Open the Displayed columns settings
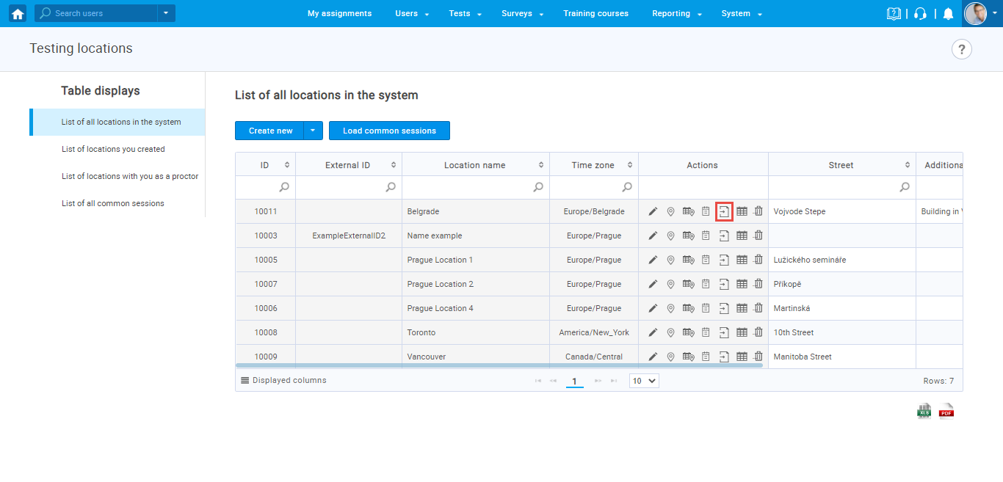The image size is (1003, 482). [x=283, y=381]
